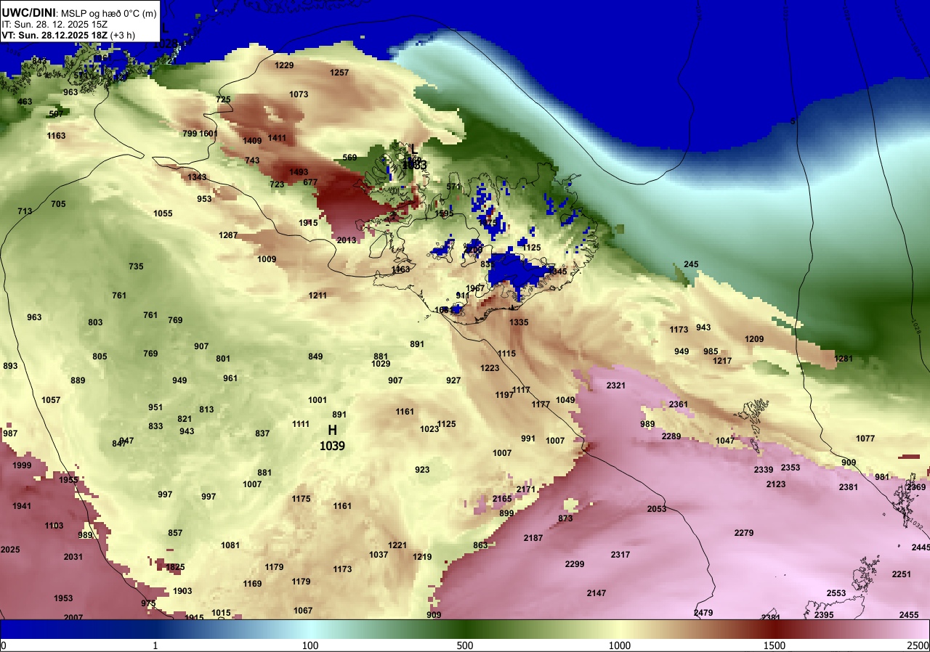Click the high-pressure label H 1039
The width and height of the screenshot is (930, 652).
(332, 438)
